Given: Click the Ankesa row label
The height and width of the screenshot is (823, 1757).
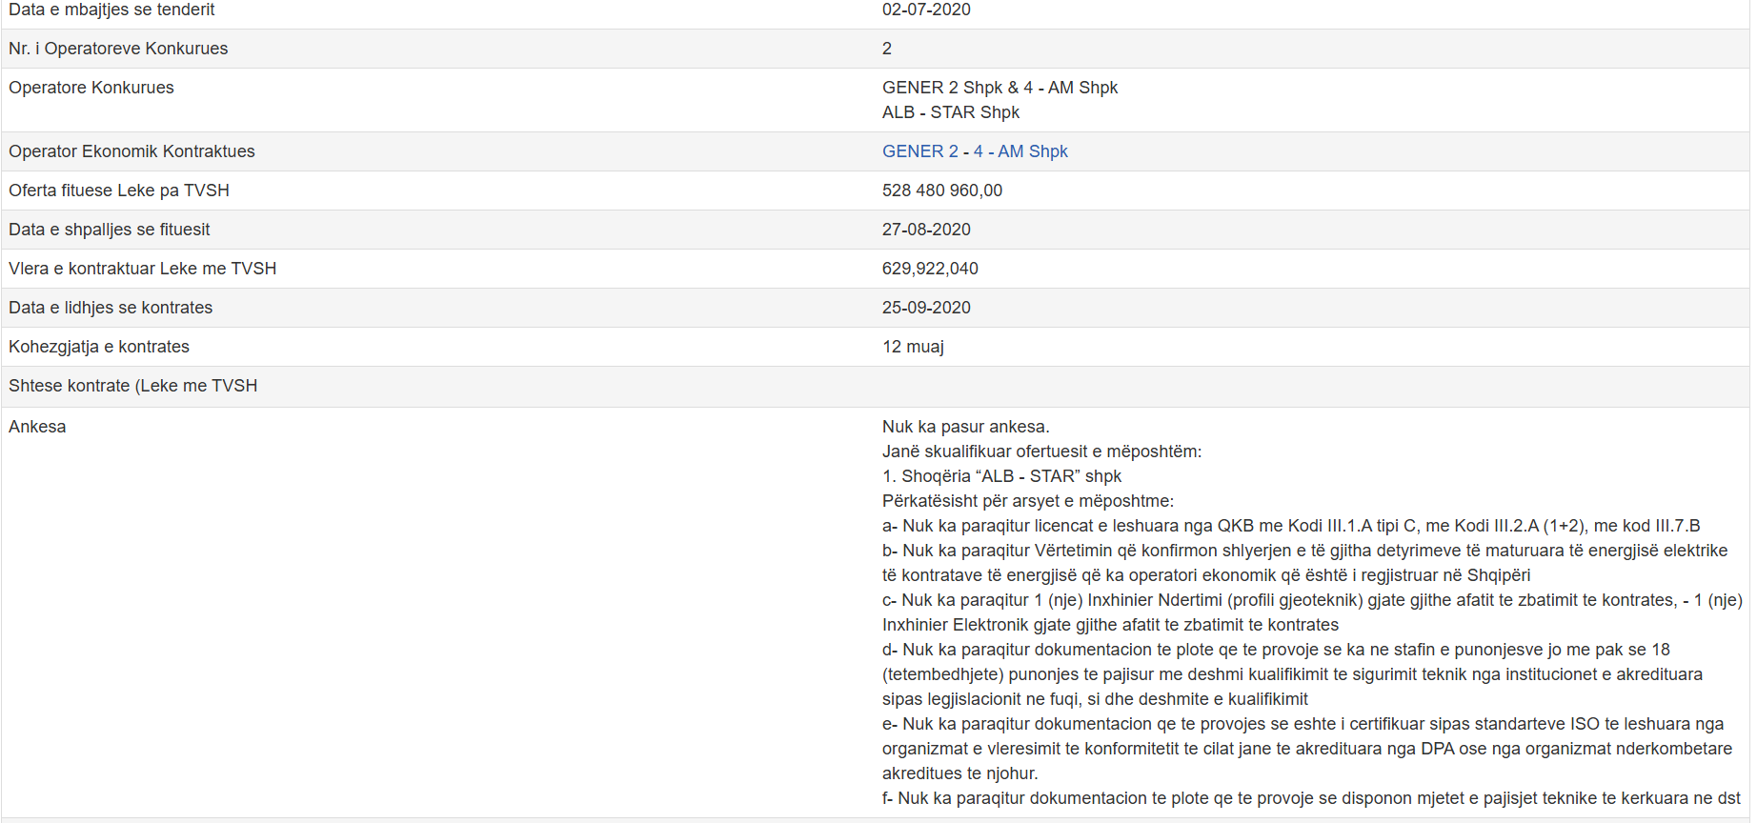Looking at the screenshot, I should [37, 427].
